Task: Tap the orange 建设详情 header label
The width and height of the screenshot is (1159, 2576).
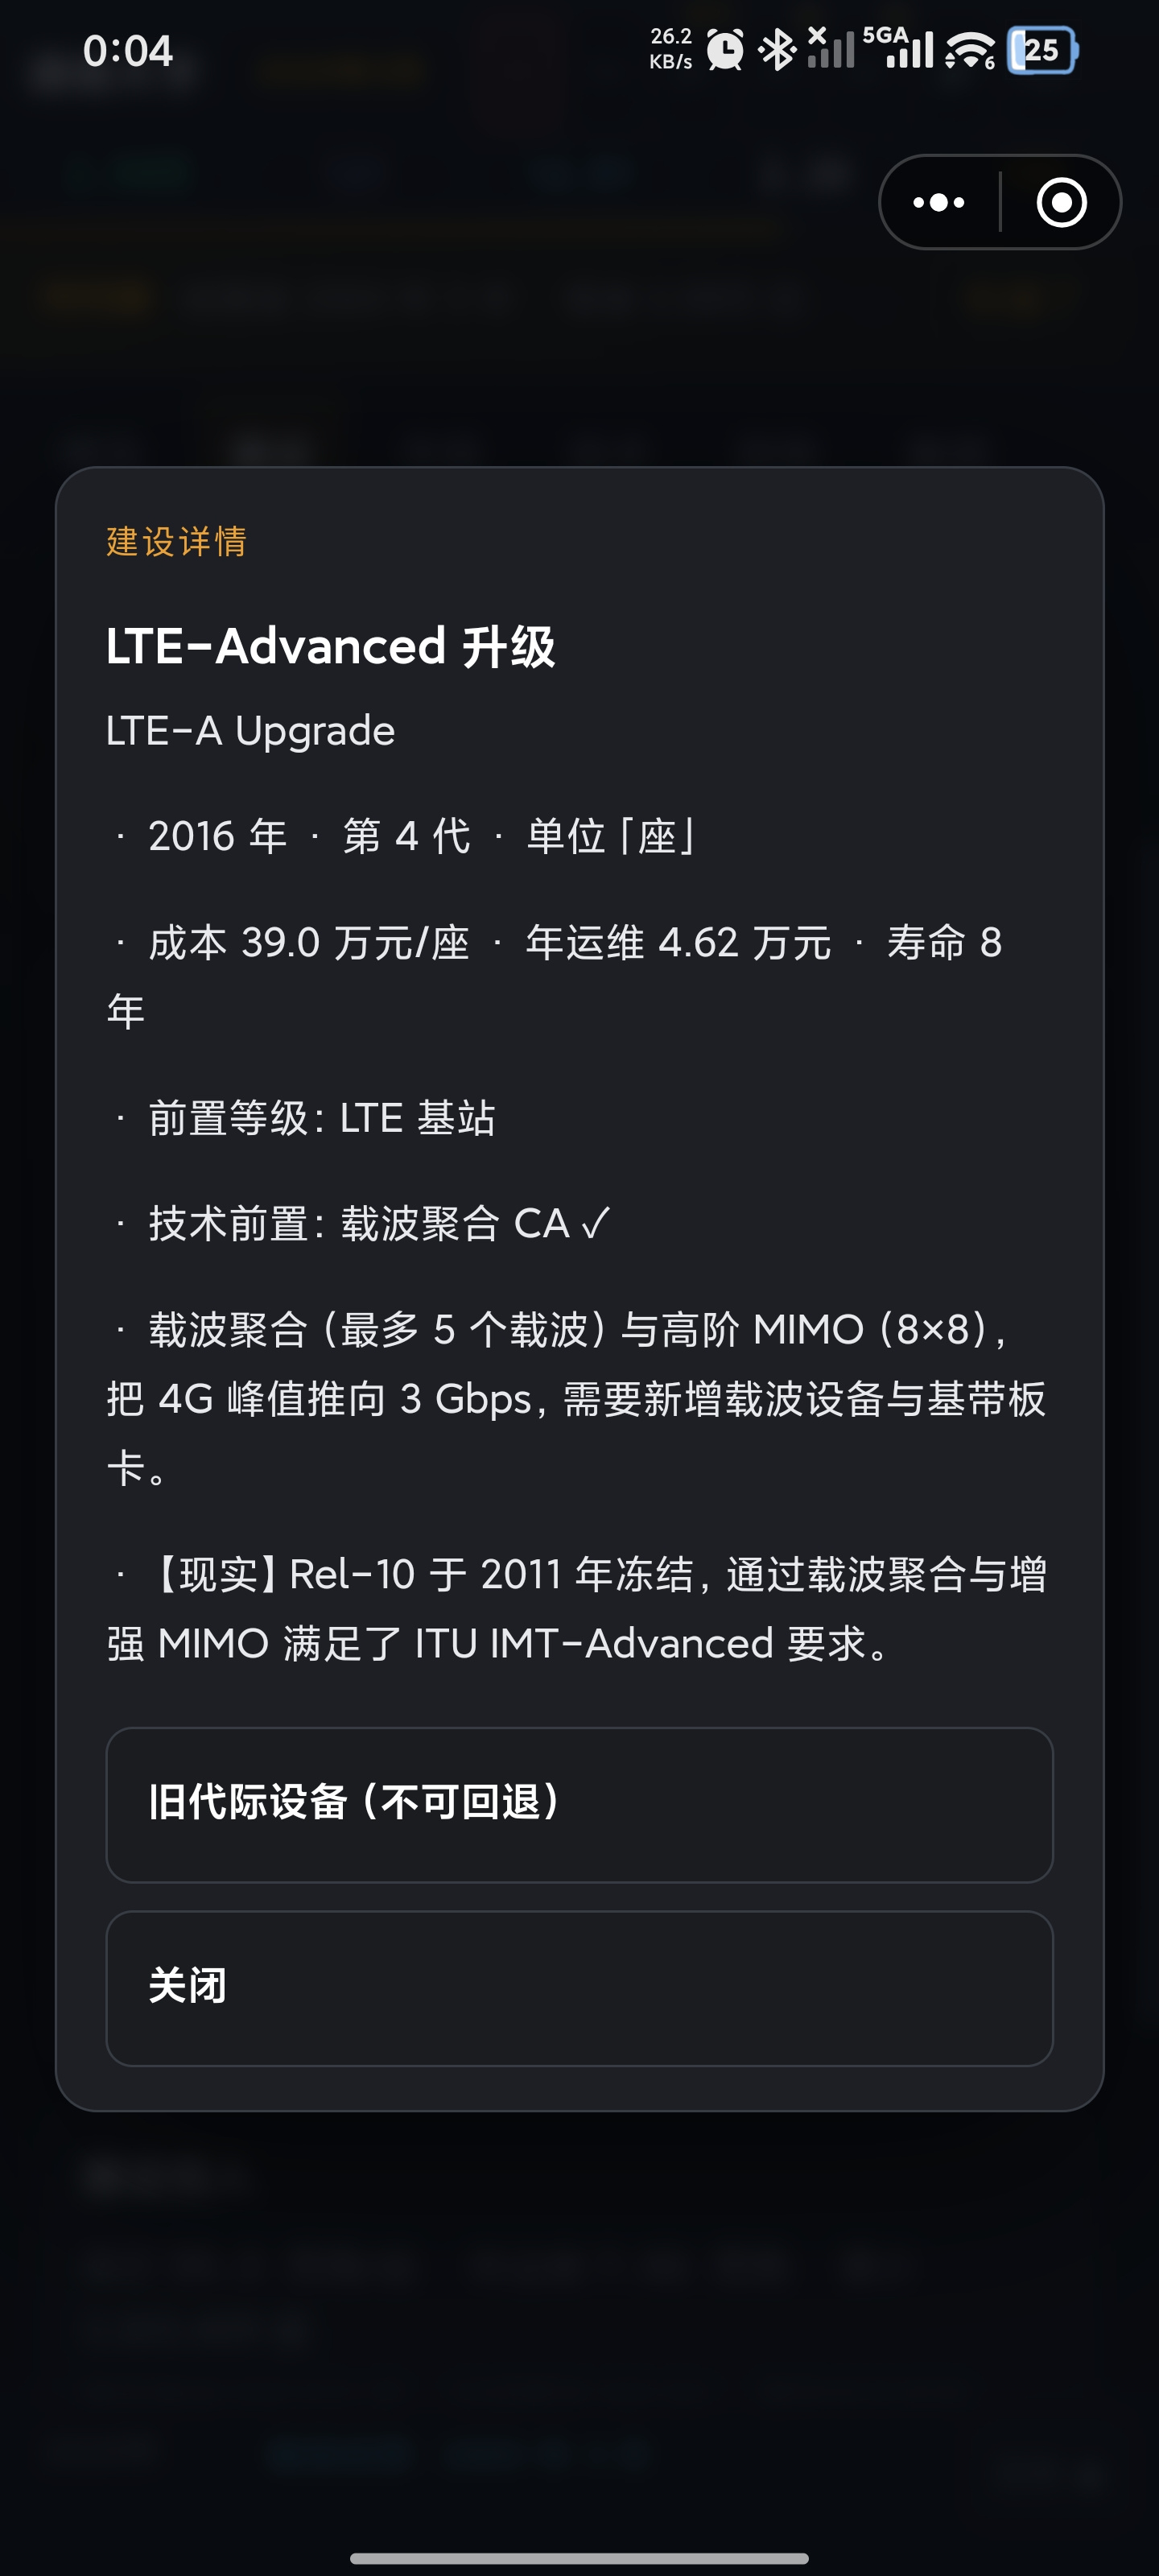Action: click(176, 541)
